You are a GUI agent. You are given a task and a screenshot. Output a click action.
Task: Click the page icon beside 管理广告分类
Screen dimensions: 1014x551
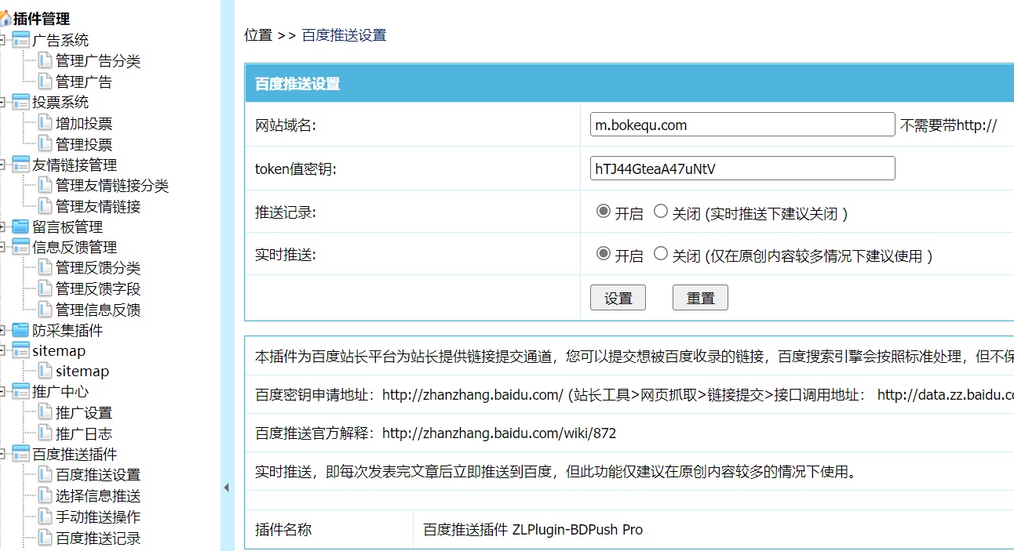pos(45,61)
